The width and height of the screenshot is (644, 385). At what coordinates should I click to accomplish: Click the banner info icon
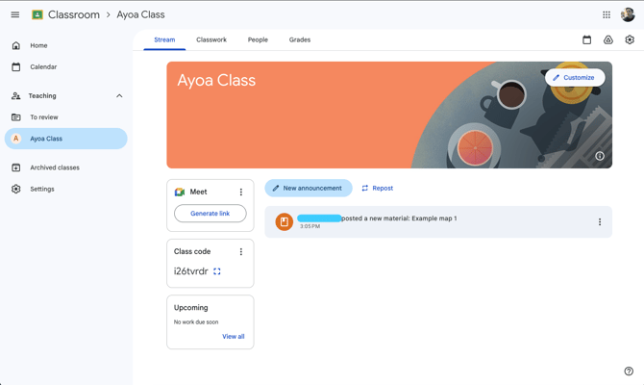click(x=600, y=156)
